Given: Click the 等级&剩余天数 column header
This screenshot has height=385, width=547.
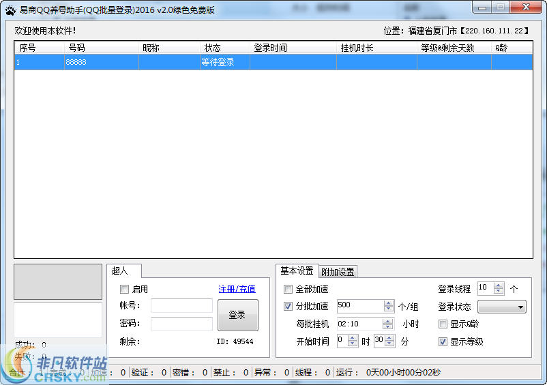Looking at the screenshot, I should 454,48.
